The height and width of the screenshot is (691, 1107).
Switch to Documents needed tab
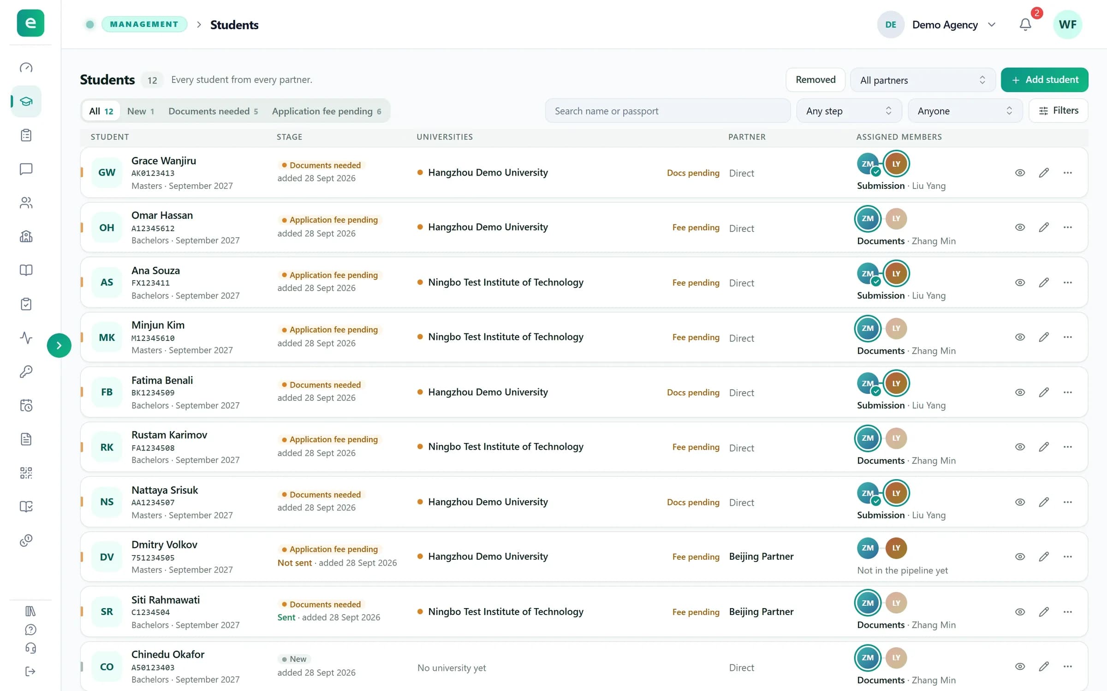click(213, 111)
